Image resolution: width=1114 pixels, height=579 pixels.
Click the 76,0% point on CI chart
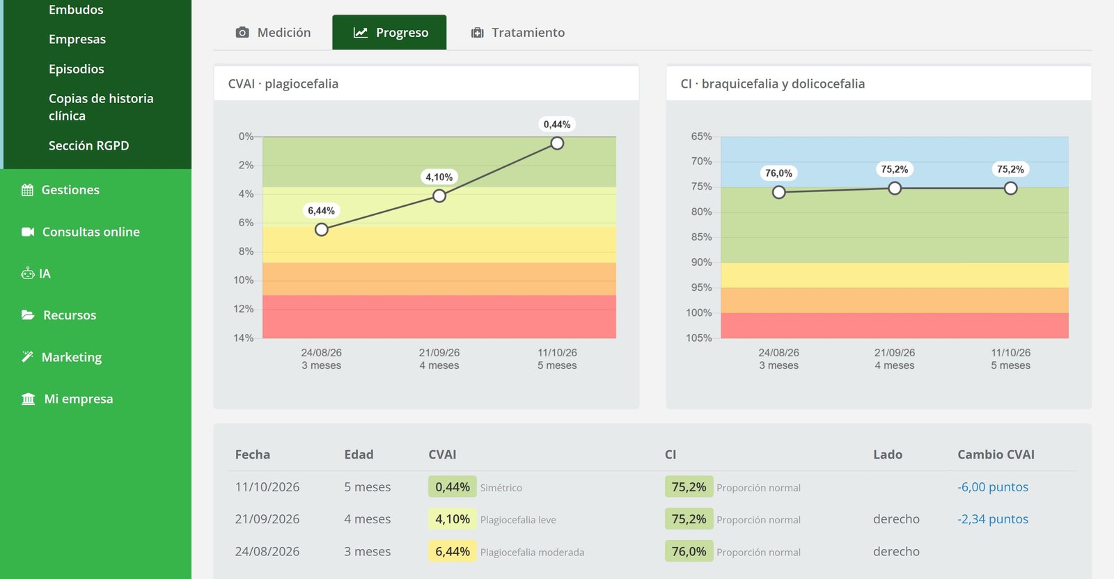pyautogui.click(x=779, y=192)
